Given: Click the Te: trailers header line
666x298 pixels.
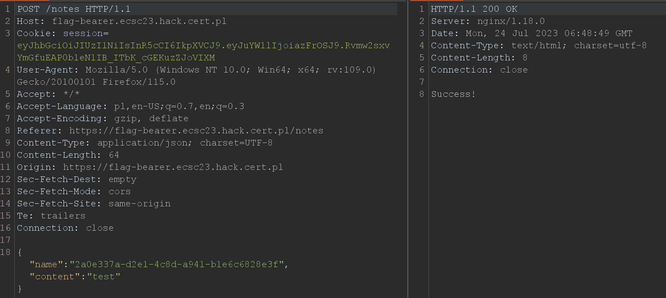Looking at the screenshot, I should click(x=51, y=216).
